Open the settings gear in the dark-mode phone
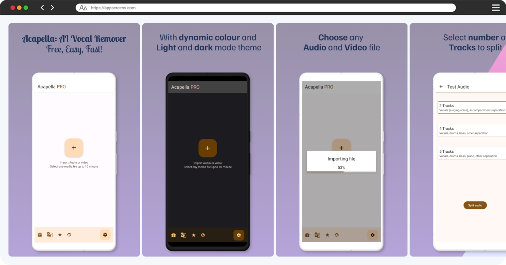The height and width of the screenshot is (265, 506). pyautogui.click(x=239, y=235)
